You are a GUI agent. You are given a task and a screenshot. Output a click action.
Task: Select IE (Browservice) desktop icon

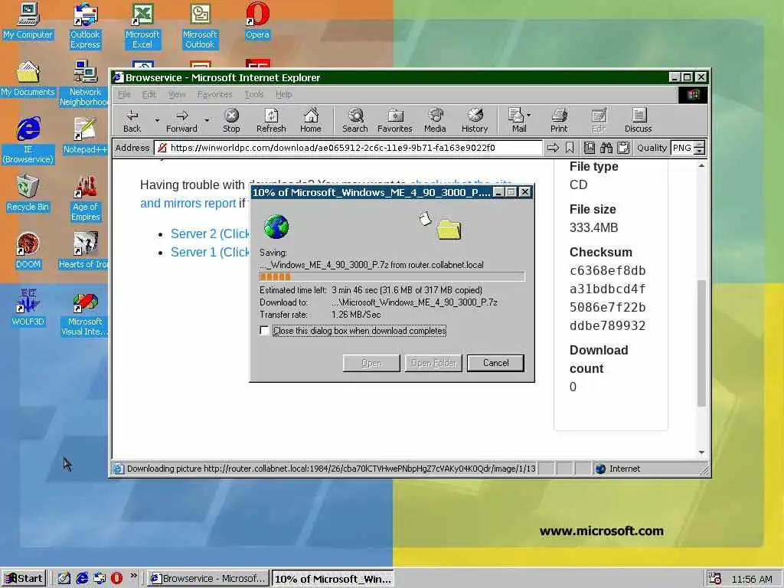(x=28, y=141)
